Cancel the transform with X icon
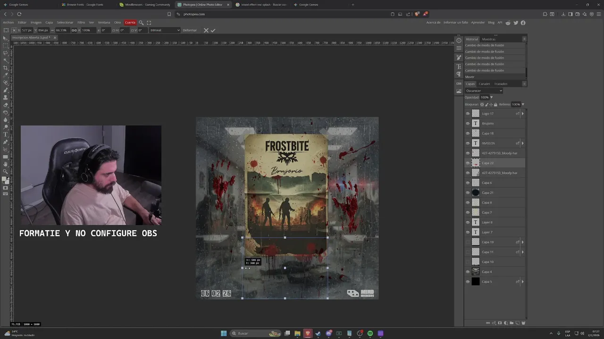This screenshot has width=604, height=339. pos(206,30)
